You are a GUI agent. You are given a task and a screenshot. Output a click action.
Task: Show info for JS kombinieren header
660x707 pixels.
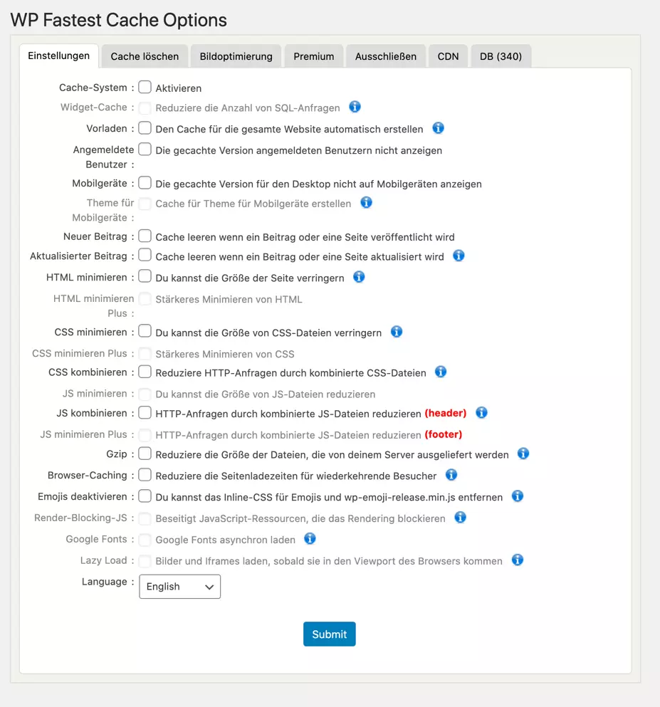481,412
